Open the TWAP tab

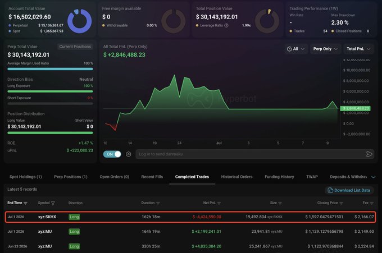coord(312,177)
